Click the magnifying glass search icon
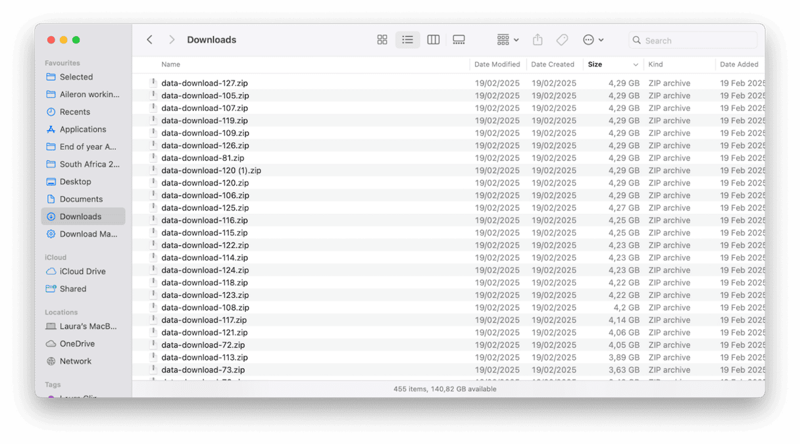 tap(637, 41)
